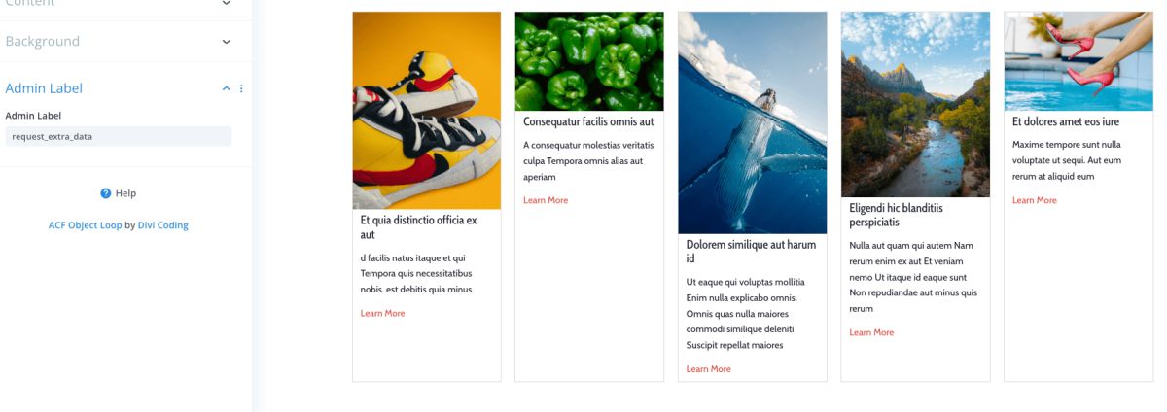Open the ACF Object Loop link
The height and width of the screenshot is (412, 1167).
86,224
